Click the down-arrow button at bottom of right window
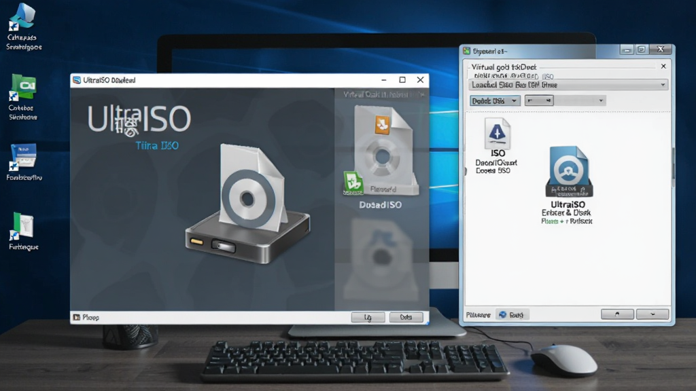The image size is (696, 391). (x=652, y=314)
